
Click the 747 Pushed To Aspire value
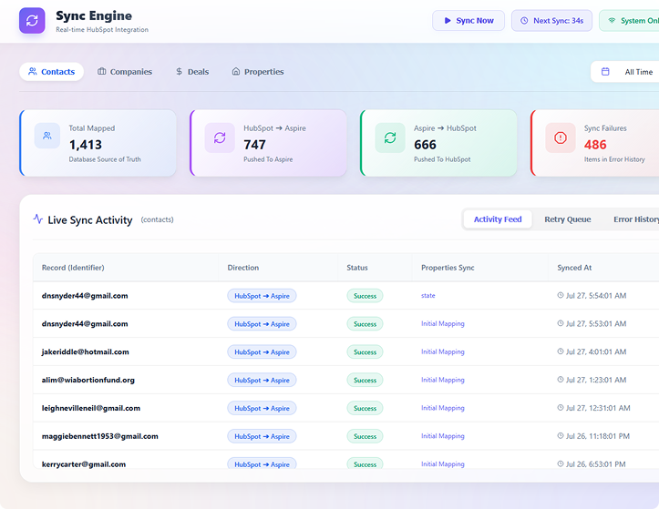pyautogui.click(x=254, y=145)
